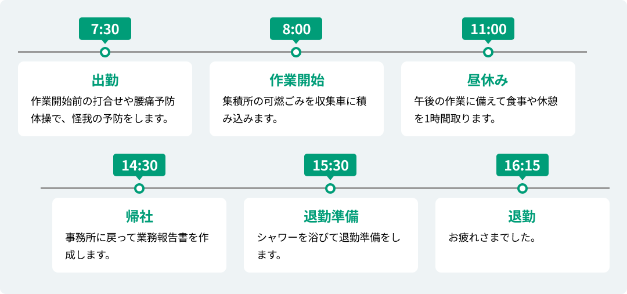Click the 7:30 time badge

[105, 29]
